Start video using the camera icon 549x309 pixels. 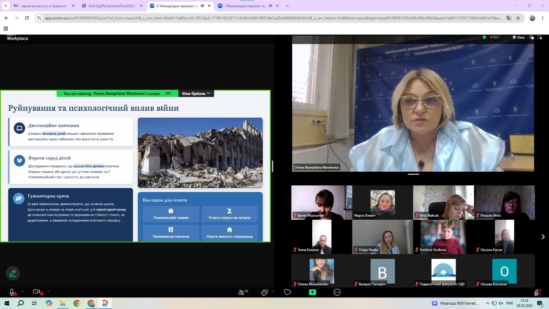pos(36,292)
